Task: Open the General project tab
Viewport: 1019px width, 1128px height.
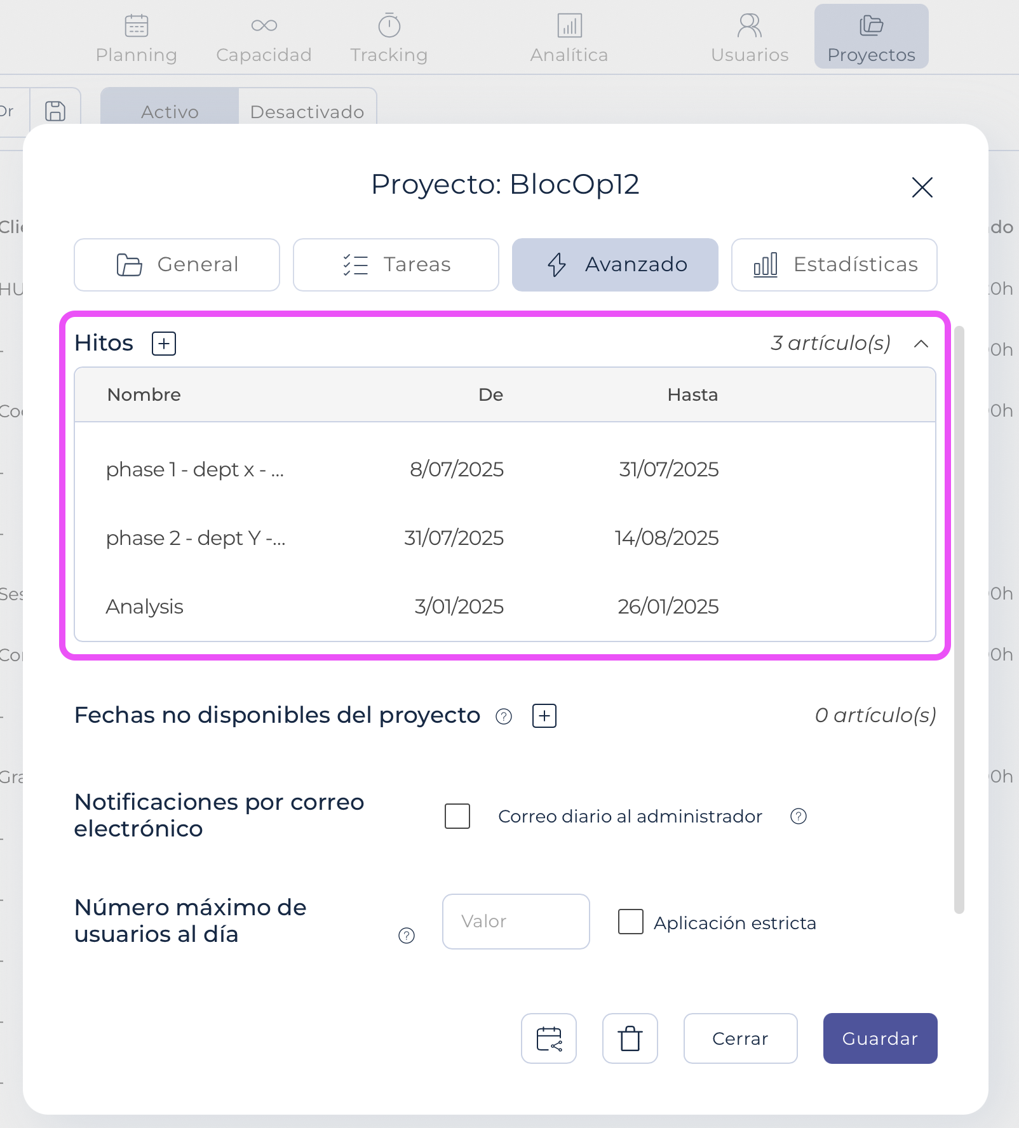Action: pyautogui.click(x=177, y=265)
